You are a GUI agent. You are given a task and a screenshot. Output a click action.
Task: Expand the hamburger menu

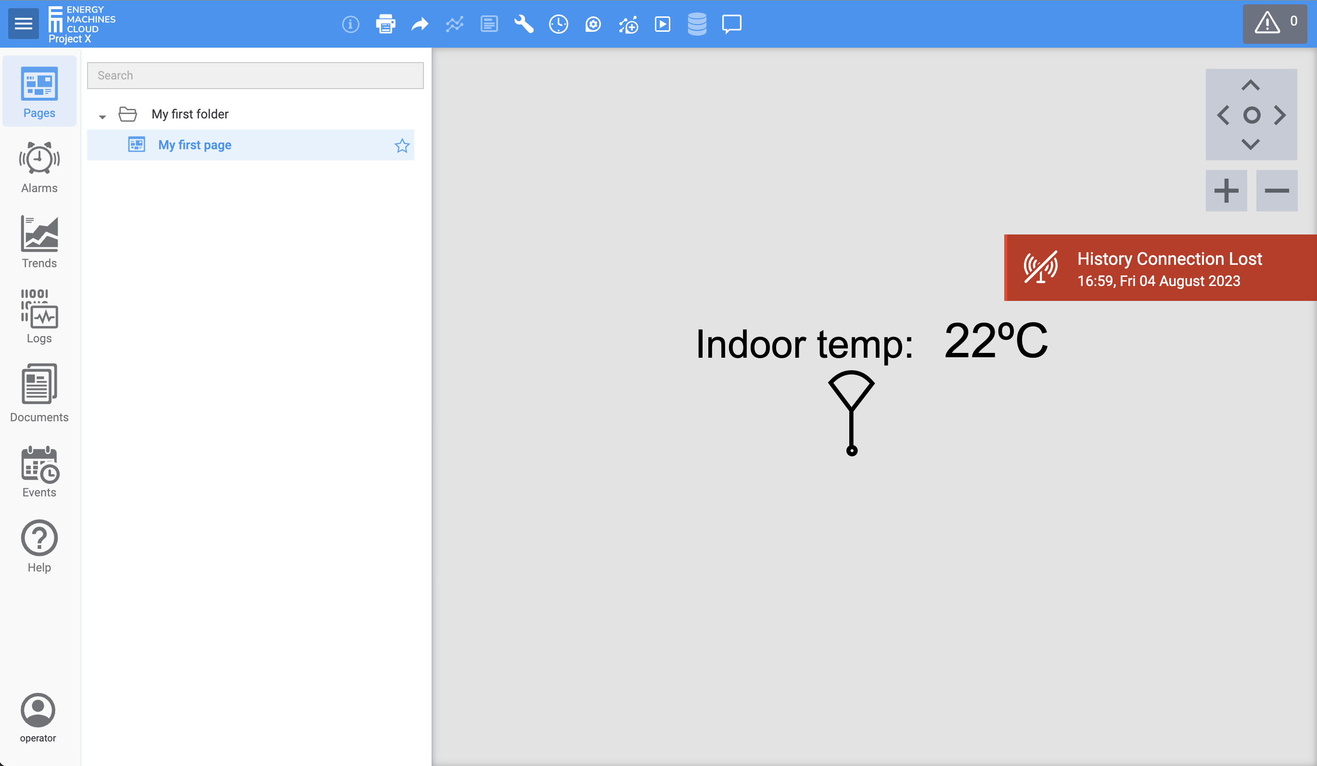click(23, 23)
